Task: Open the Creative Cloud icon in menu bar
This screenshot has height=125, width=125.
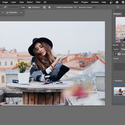Action: tap(117, 2)
